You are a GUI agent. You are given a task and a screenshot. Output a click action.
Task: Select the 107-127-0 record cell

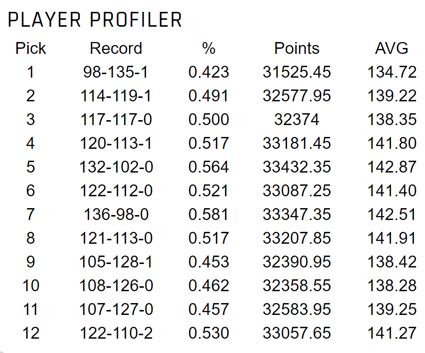point(116,309)
